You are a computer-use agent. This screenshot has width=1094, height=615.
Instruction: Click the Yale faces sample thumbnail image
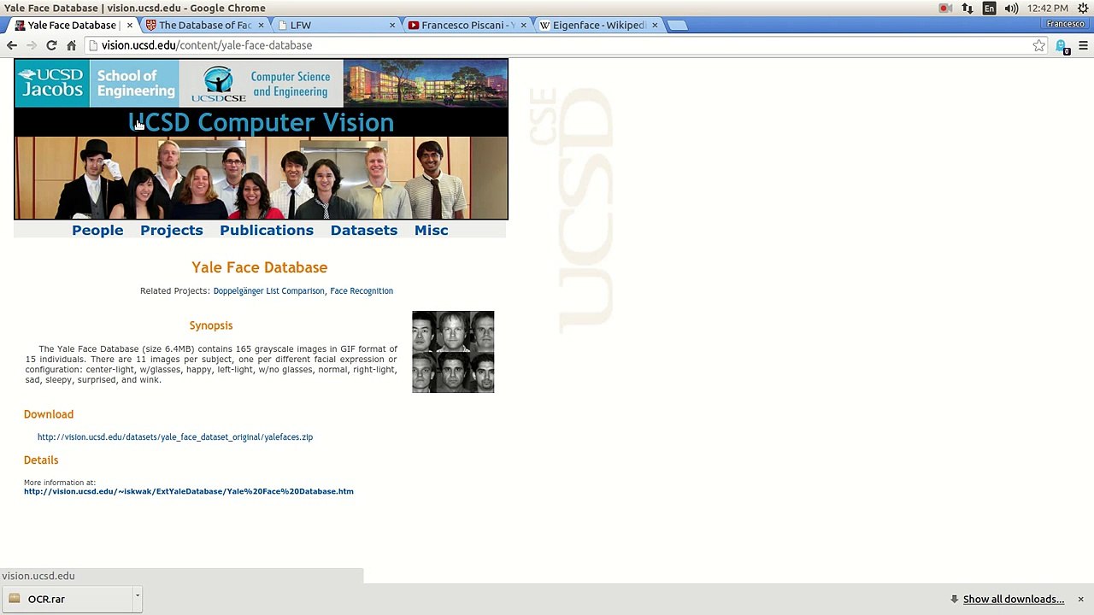click(453, 352)
